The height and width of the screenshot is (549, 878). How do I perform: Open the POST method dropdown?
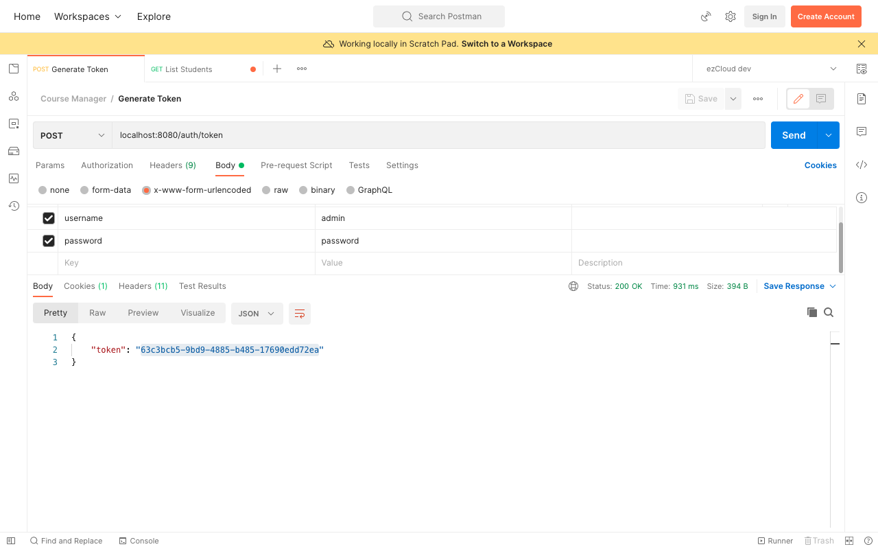click(x=73, y=135)
